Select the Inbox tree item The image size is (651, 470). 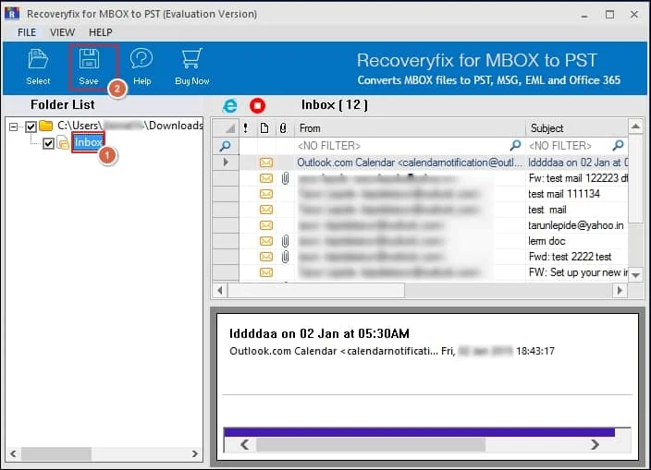pos(89,142)
